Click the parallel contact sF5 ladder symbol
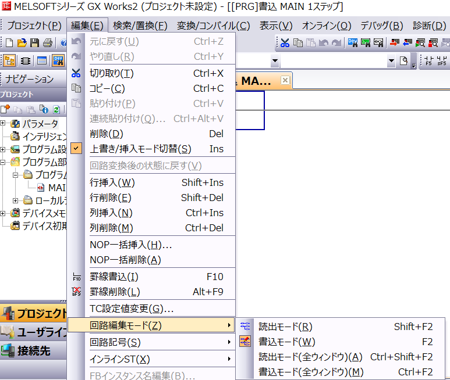 [x=442, y=60]
